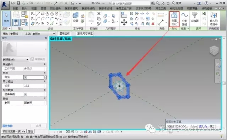
Task: Click the Cut scissors icon in clipboard panel
Action: pos(99,14)
